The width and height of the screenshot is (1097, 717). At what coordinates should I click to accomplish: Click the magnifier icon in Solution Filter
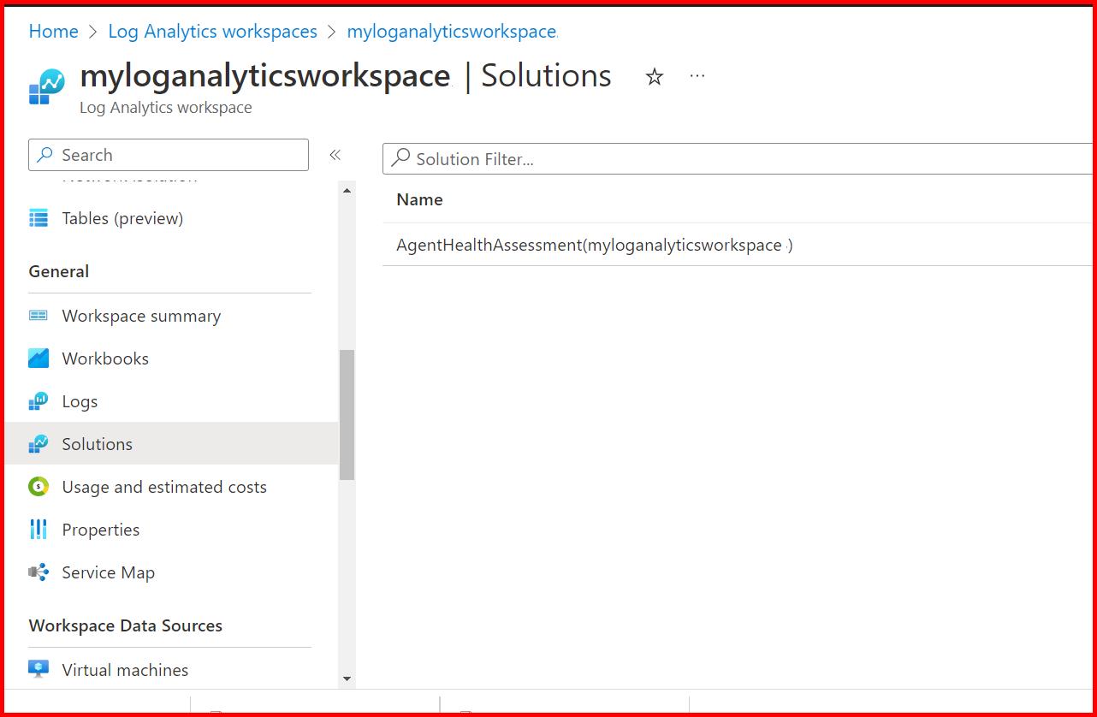point(400,158)
